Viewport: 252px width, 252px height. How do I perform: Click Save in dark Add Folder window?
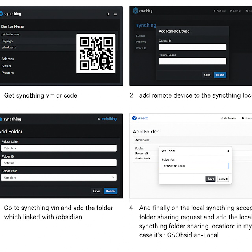pyautogui.click(x=96, y=191)
